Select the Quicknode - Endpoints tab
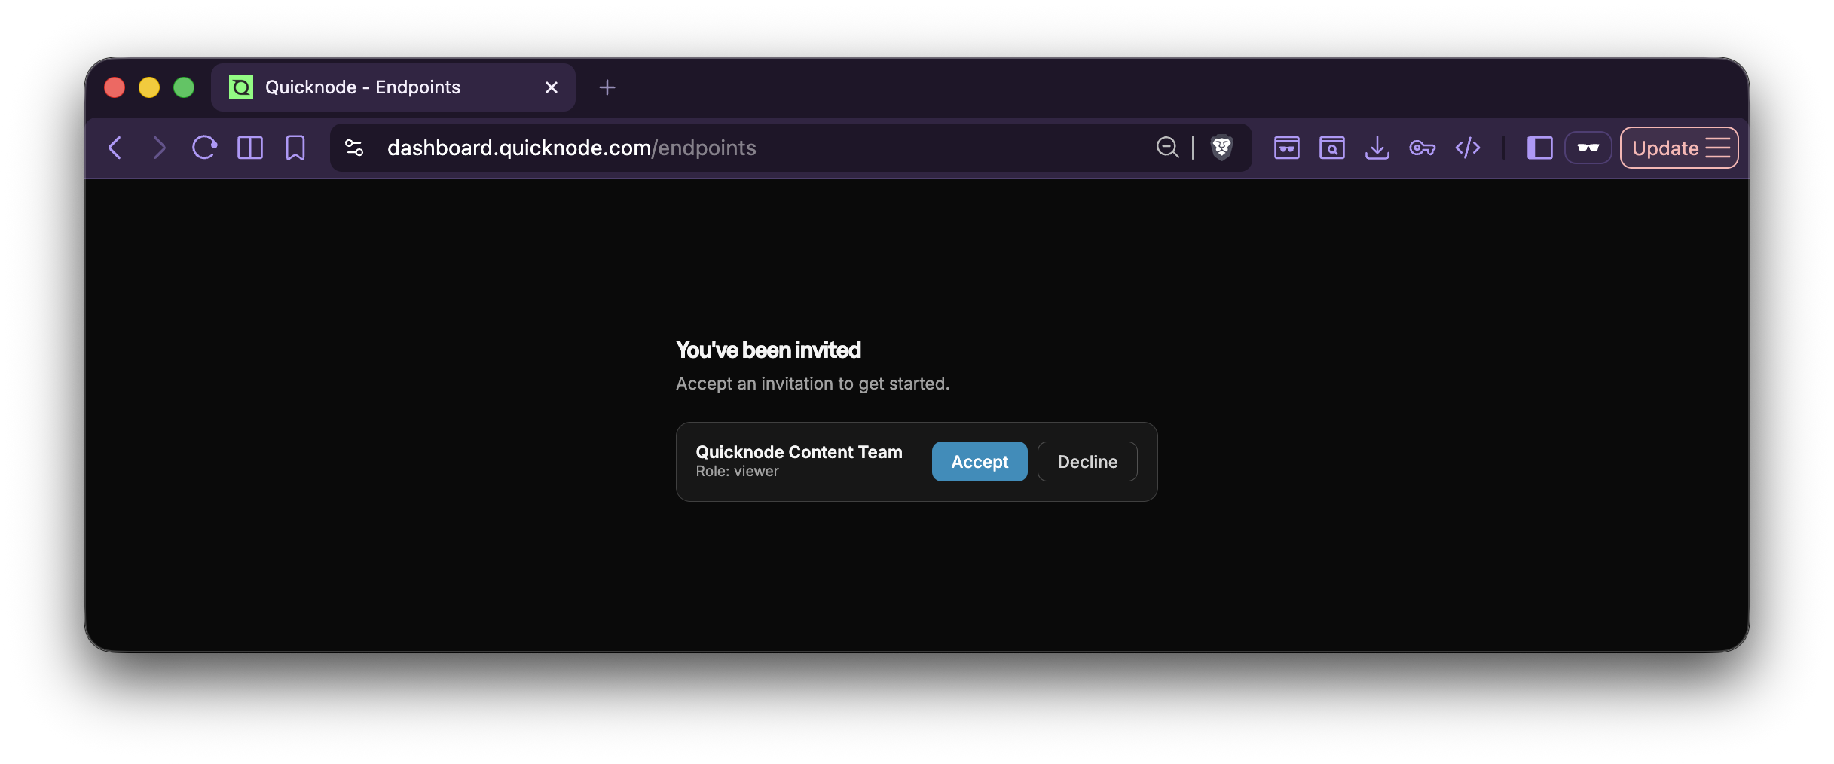The height and width of the screenshot is (764, 1834). click(x=393, y=87)
